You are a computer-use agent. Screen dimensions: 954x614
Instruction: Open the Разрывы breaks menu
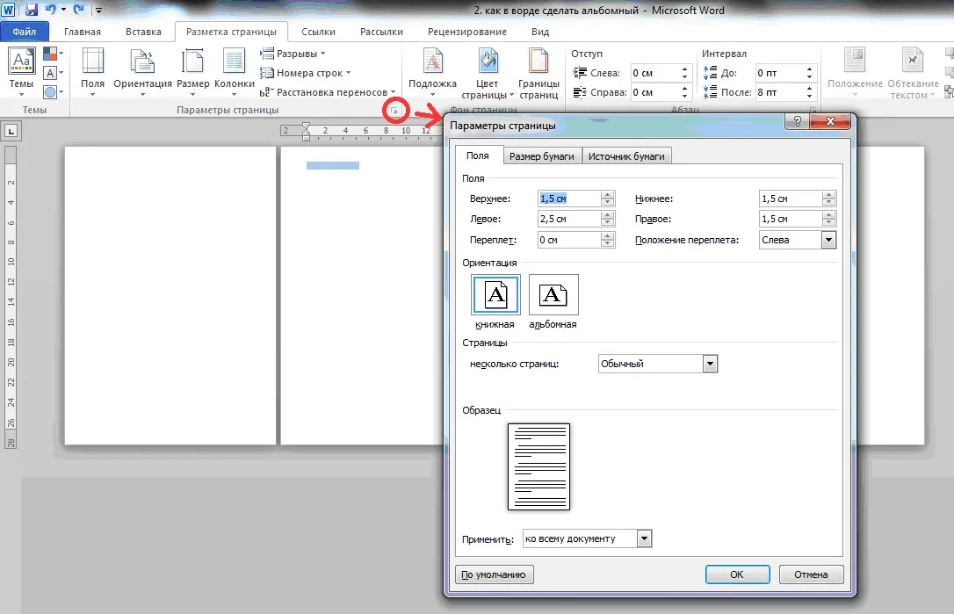(x=294, y=54)
